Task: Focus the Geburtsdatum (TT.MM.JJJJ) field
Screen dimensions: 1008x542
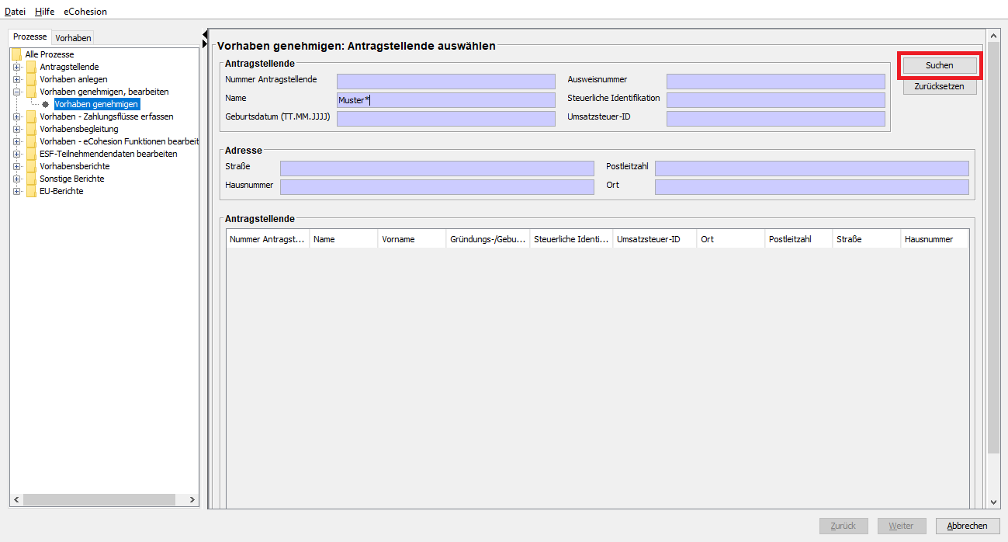Action: click(446, 119)
